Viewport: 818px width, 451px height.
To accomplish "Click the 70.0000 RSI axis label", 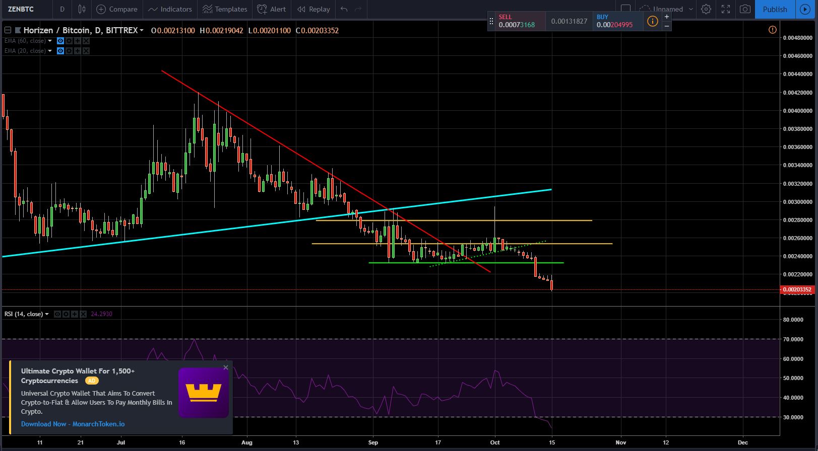I will pos(793,339).
